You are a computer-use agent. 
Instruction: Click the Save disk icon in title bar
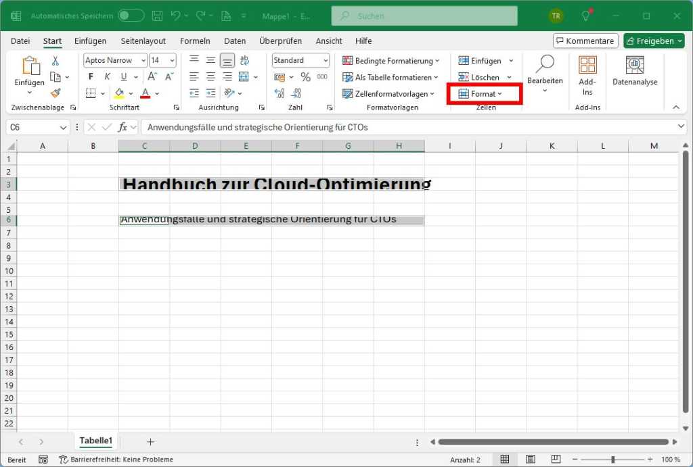click(x=157, y=16)
